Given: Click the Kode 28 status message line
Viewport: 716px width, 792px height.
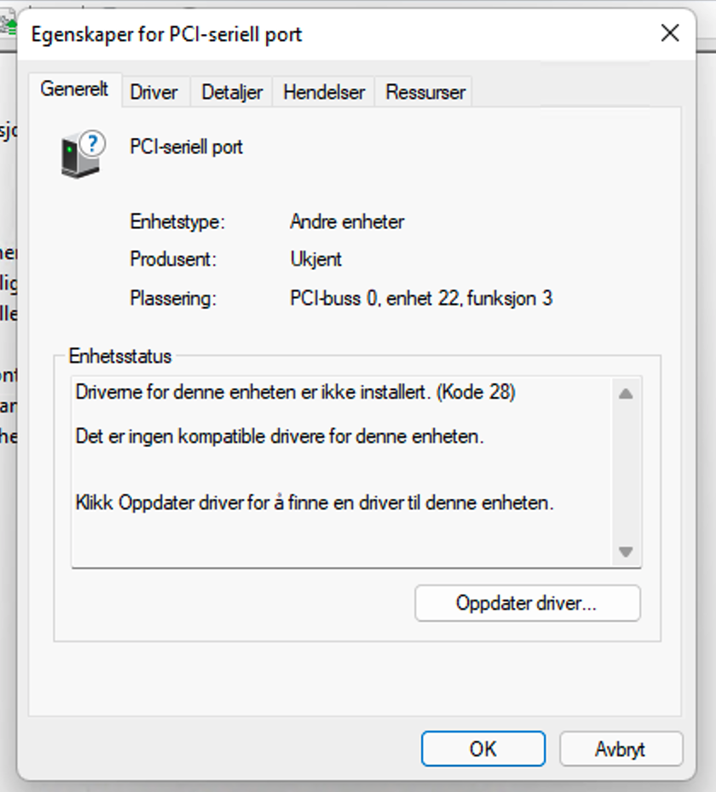Looking at the screenshot, I should [295, 392].
